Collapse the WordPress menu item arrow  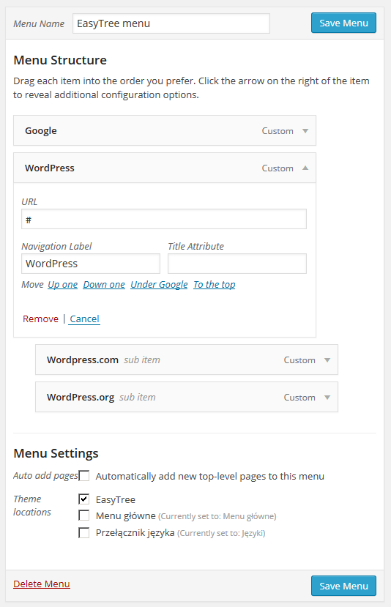click(x=305, y=168)
